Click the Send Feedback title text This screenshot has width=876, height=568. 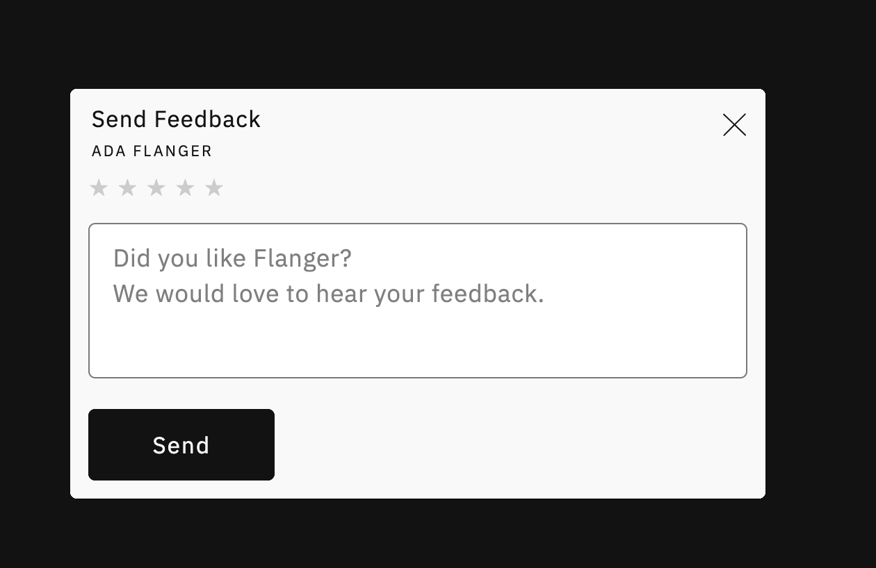(x=176, y=119)
